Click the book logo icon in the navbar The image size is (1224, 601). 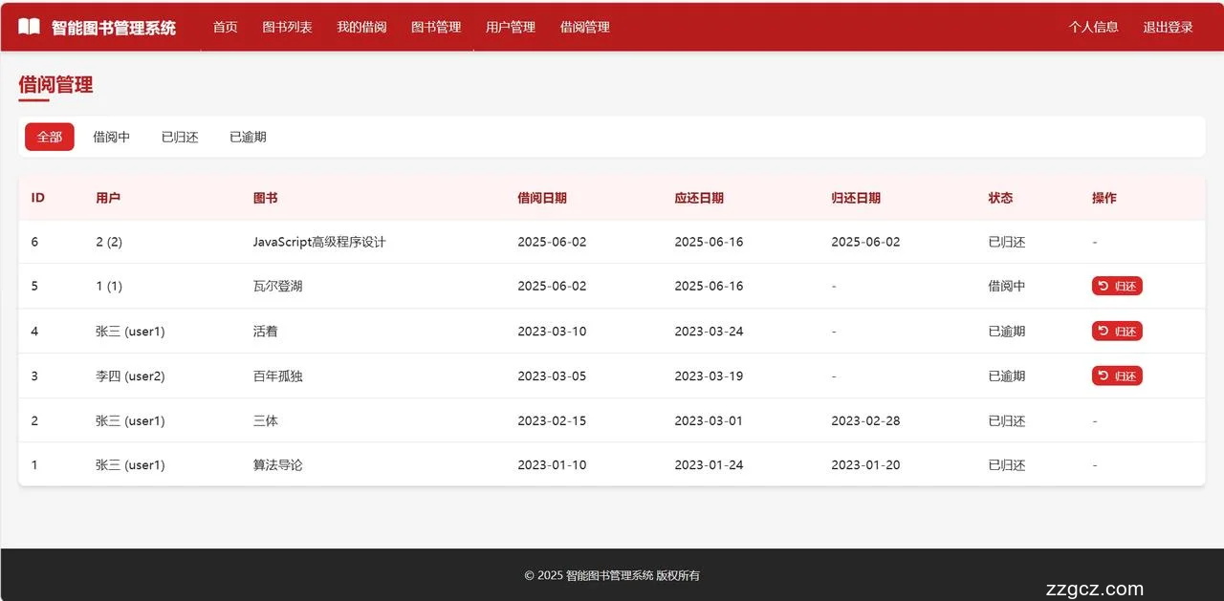click(x=30, y=26)
